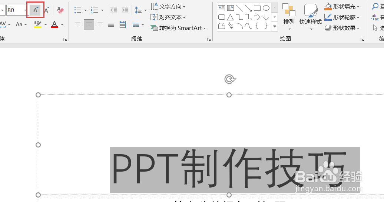Clear all formatting with the eraser icon

[x=60, y=10]
